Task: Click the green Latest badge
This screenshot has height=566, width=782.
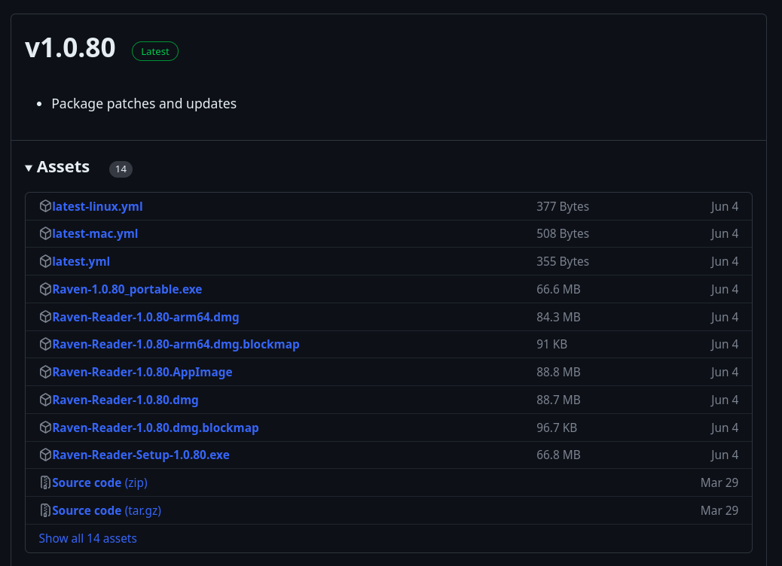Action: tap(155, 51)
